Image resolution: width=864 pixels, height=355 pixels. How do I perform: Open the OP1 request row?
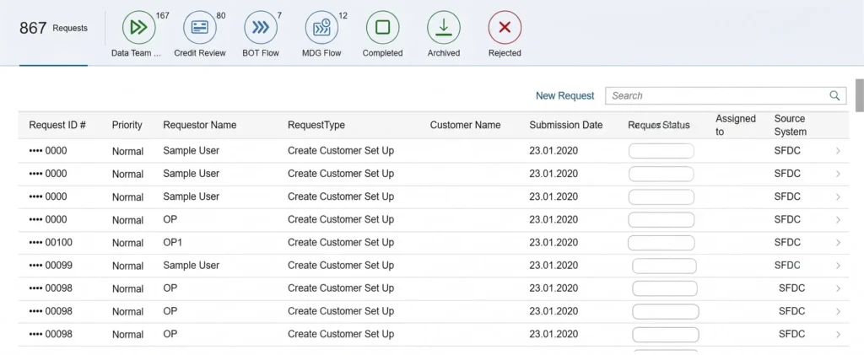[432, 243]
